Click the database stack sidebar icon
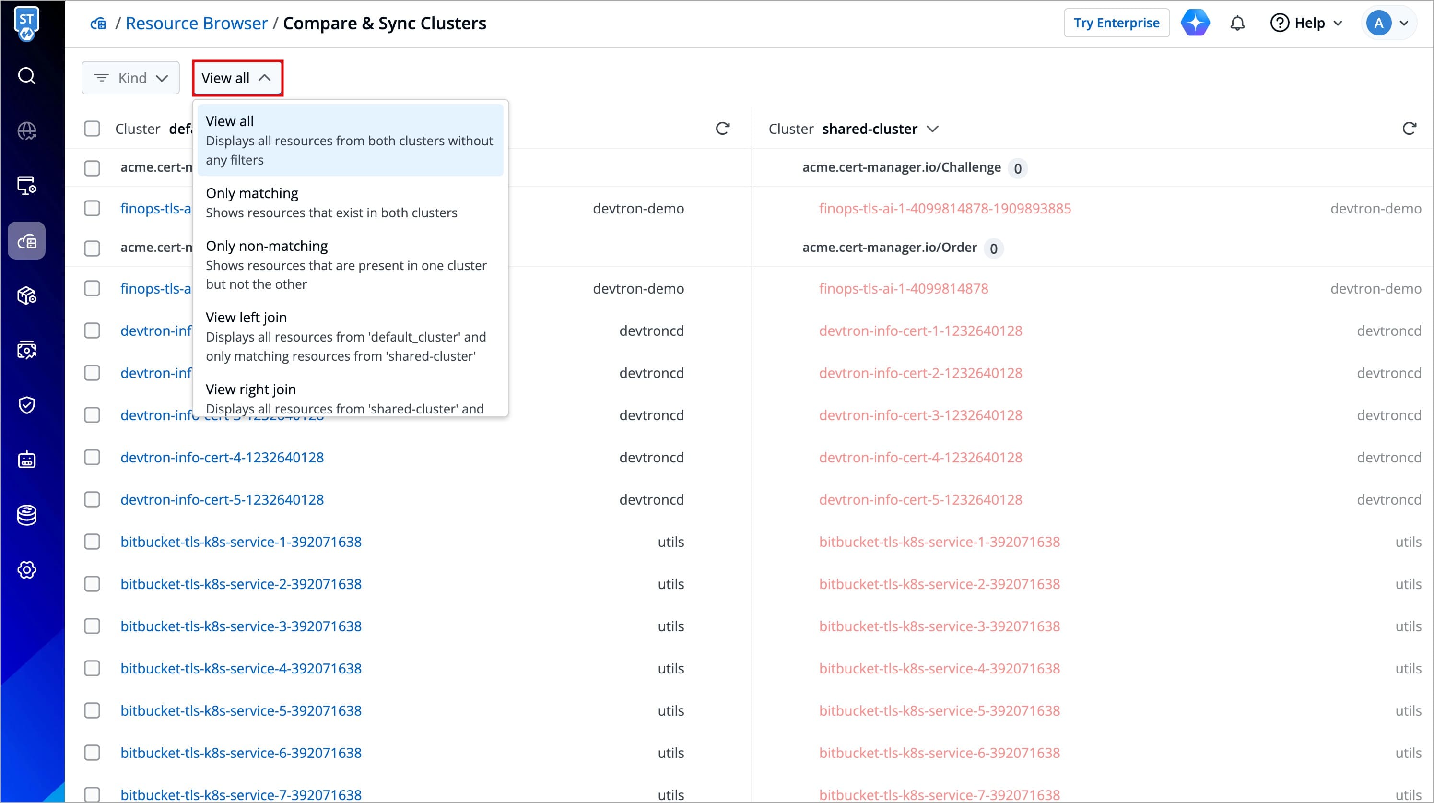 click(27, 515)
